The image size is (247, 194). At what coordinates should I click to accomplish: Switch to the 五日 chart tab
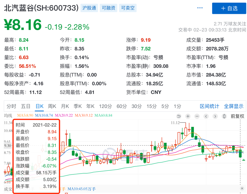click(x=26, y=106)
